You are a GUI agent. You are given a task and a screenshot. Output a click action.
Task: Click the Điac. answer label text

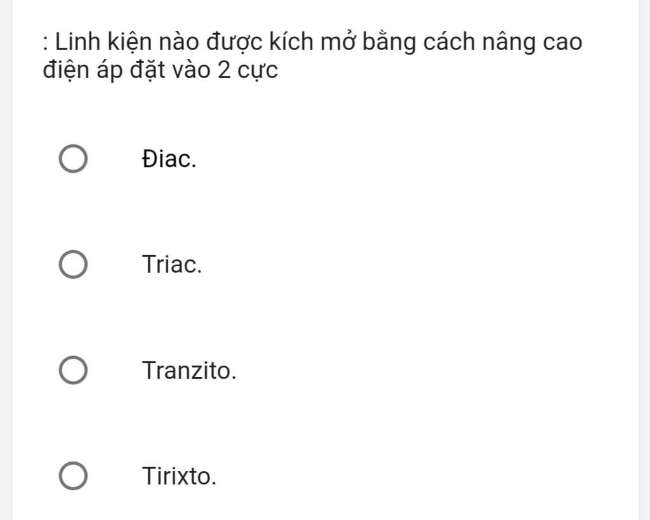point(169,159)
